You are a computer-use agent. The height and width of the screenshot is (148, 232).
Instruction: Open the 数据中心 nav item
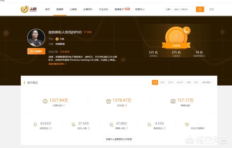140,9
